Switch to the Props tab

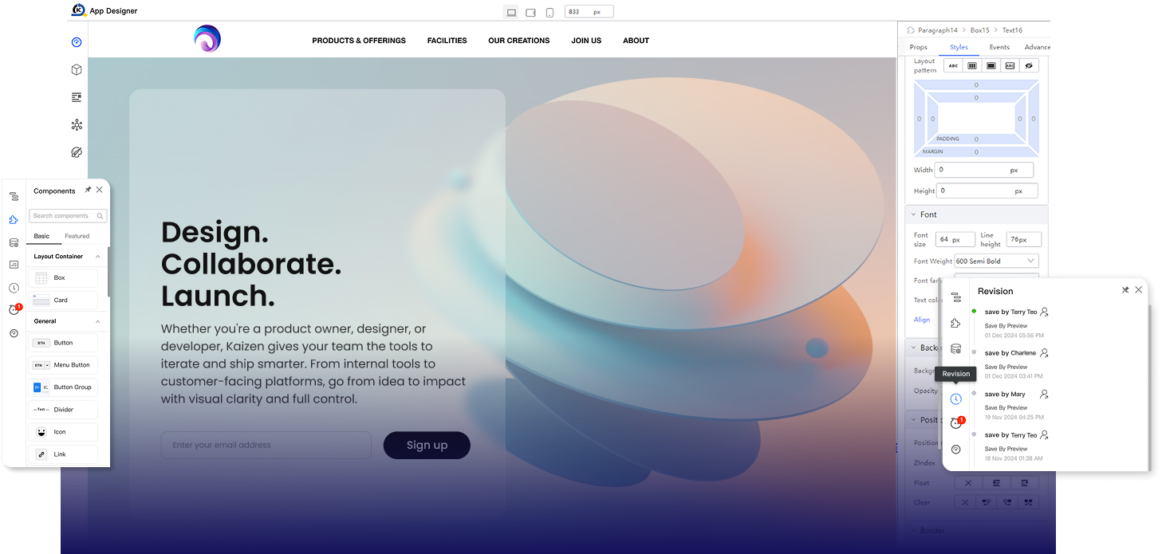pos(919,47)
